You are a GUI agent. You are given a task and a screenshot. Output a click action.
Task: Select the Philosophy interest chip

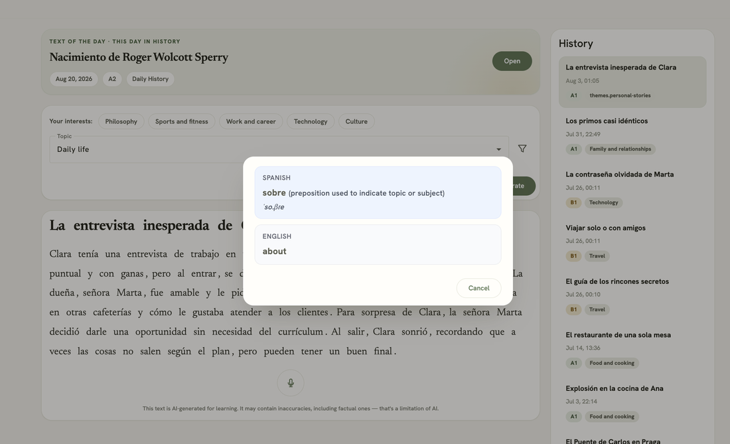pyautogui.click(x=121, y=121)
